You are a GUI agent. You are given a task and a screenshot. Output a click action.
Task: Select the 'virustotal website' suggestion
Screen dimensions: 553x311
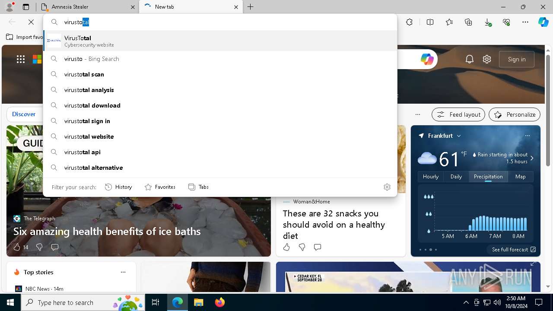coord(220,136)
